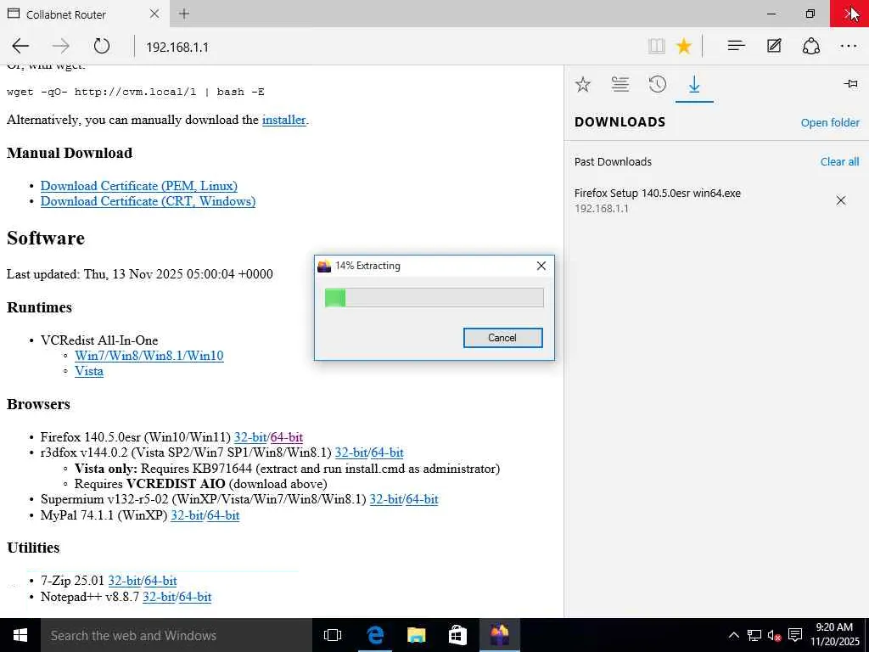Open reading view book icon
The width and height of the screenshot is (869, 652).
(656, 46)
